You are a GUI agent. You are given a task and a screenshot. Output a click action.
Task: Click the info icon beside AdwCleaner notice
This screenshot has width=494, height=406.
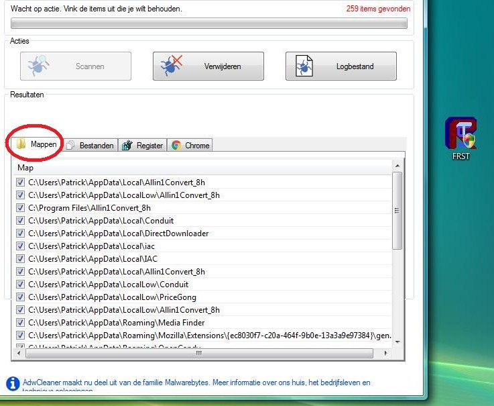click(x=13, y=384)
